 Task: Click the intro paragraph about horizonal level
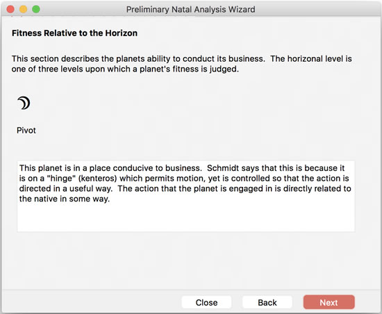181,64
